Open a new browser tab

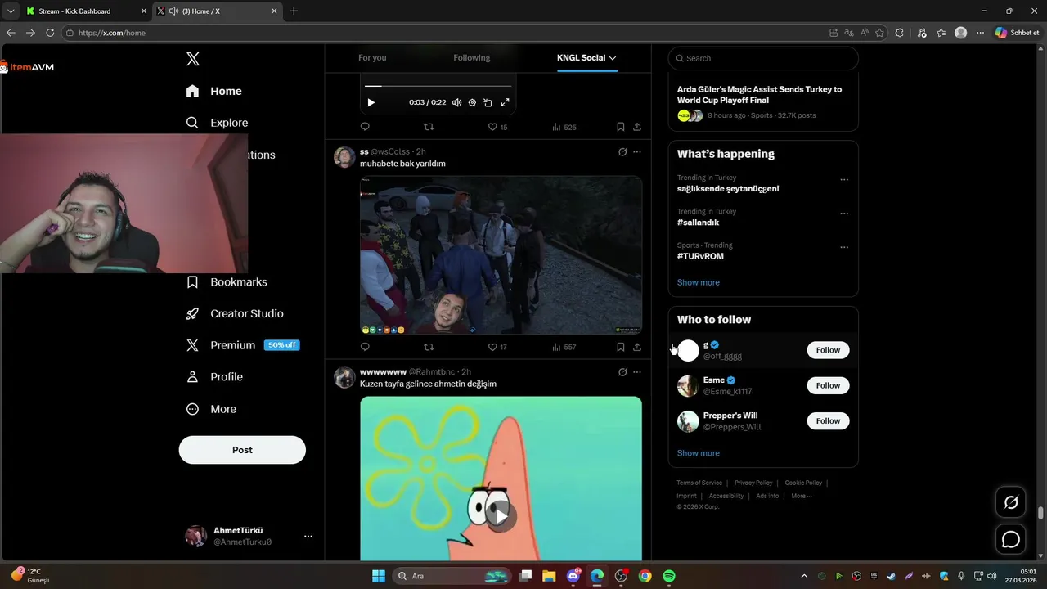pyautogui.click(x=294, y=11)
